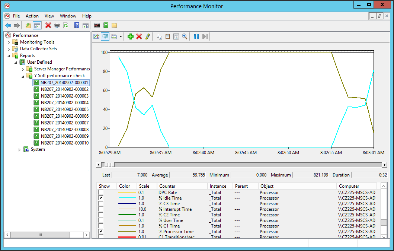
Task: Select report NB207_20140902-000005
Action: [64, 109]
